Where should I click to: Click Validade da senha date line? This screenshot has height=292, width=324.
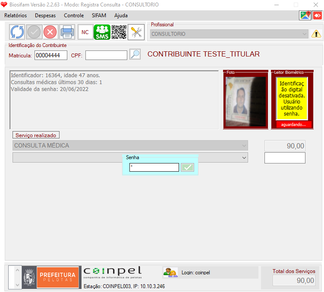click(x=50, y=89)
